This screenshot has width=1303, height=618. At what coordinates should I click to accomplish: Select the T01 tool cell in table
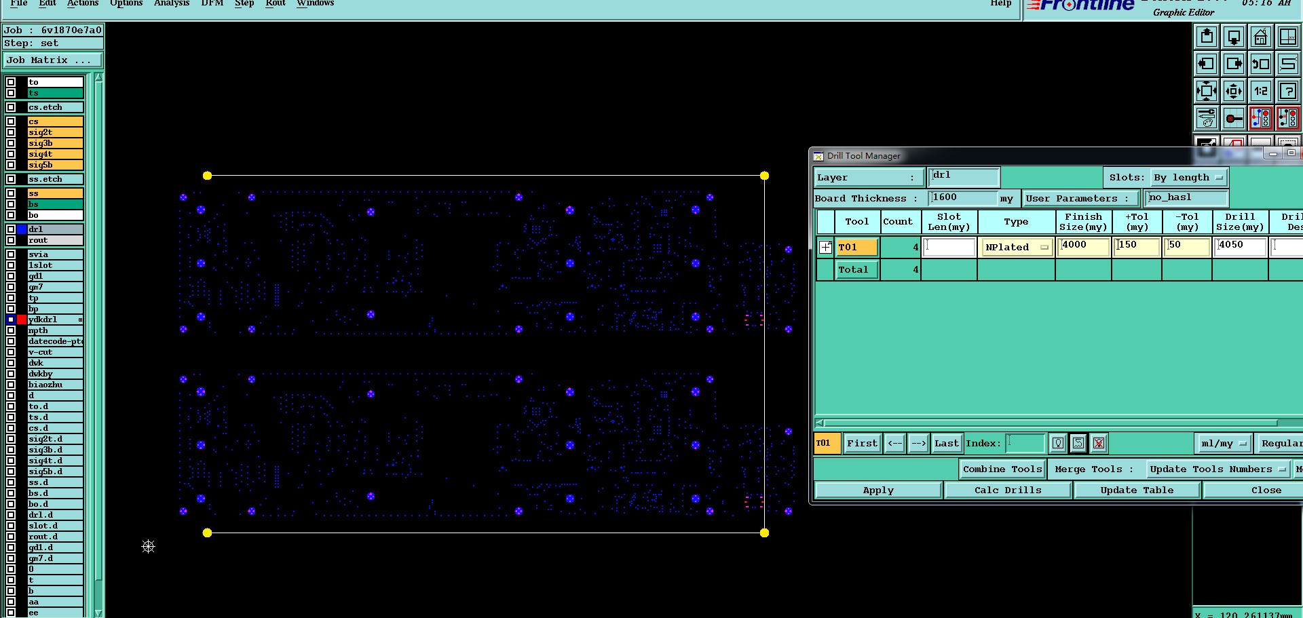(x=857, y=247)
